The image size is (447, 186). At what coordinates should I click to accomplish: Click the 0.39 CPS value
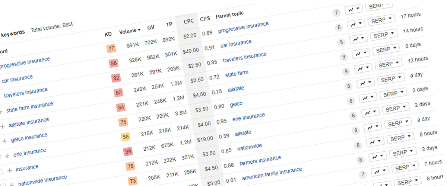[x=224, y=136]
